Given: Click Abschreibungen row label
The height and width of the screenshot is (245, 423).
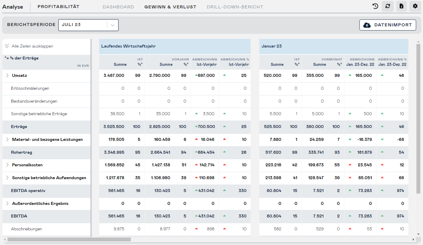Looking at the screenshot, I should 27,229.
